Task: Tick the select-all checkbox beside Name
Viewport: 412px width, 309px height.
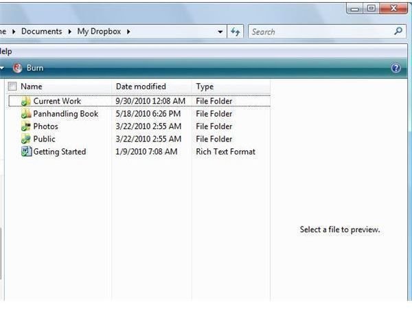Action: click(12, 87)
